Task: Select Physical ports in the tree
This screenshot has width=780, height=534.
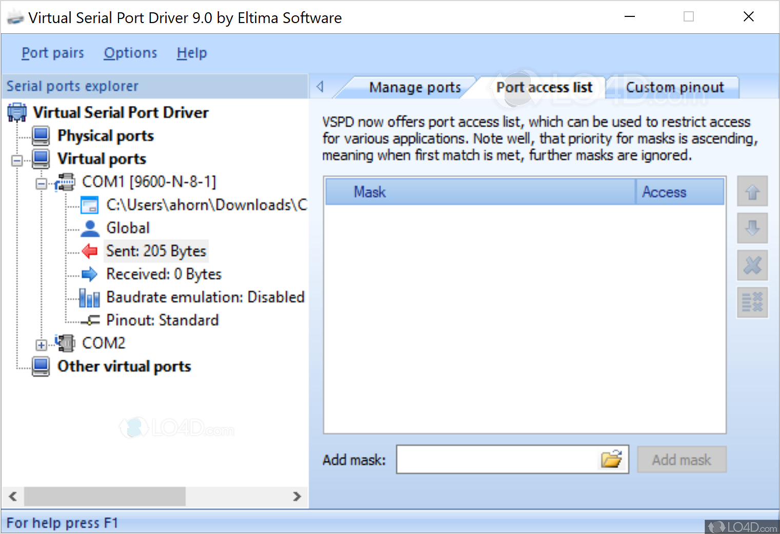Action: [105, 136]
